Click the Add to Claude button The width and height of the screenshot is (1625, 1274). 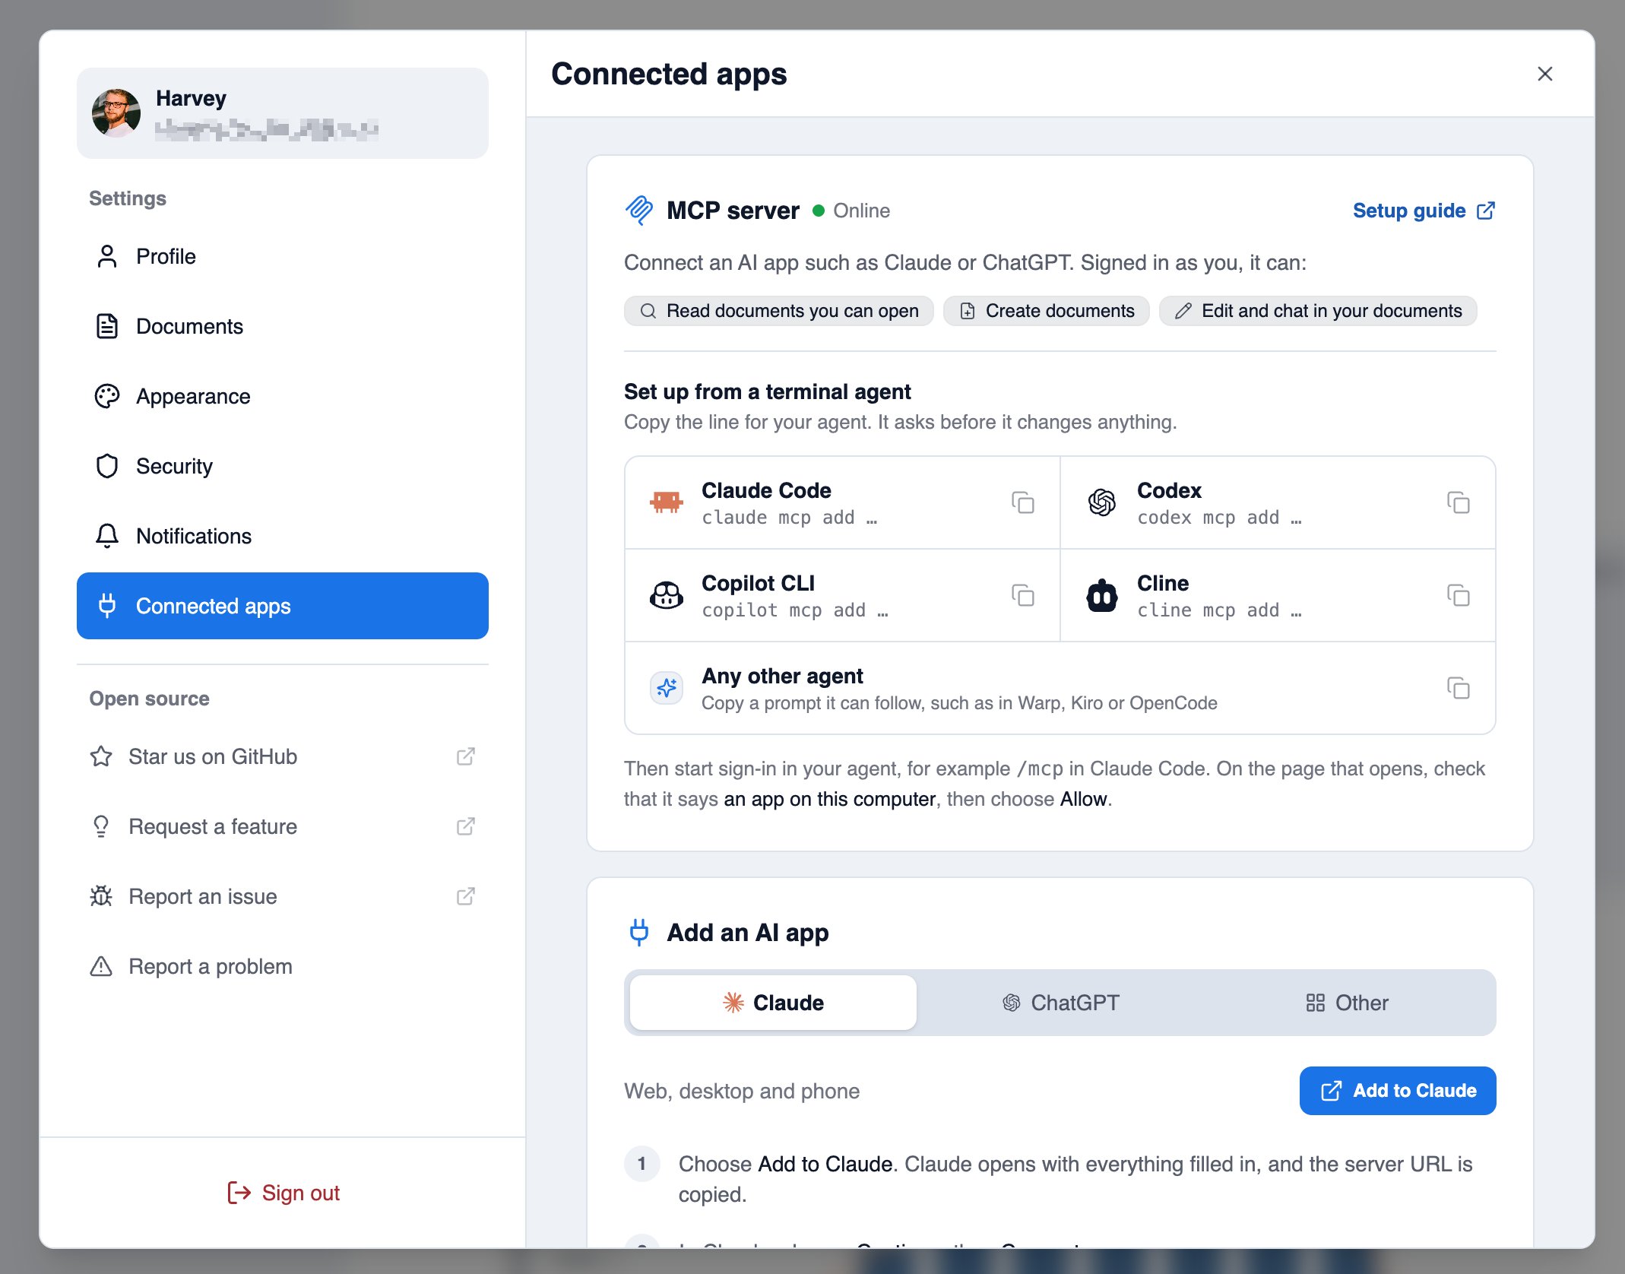click(x=1397, y=1091)
